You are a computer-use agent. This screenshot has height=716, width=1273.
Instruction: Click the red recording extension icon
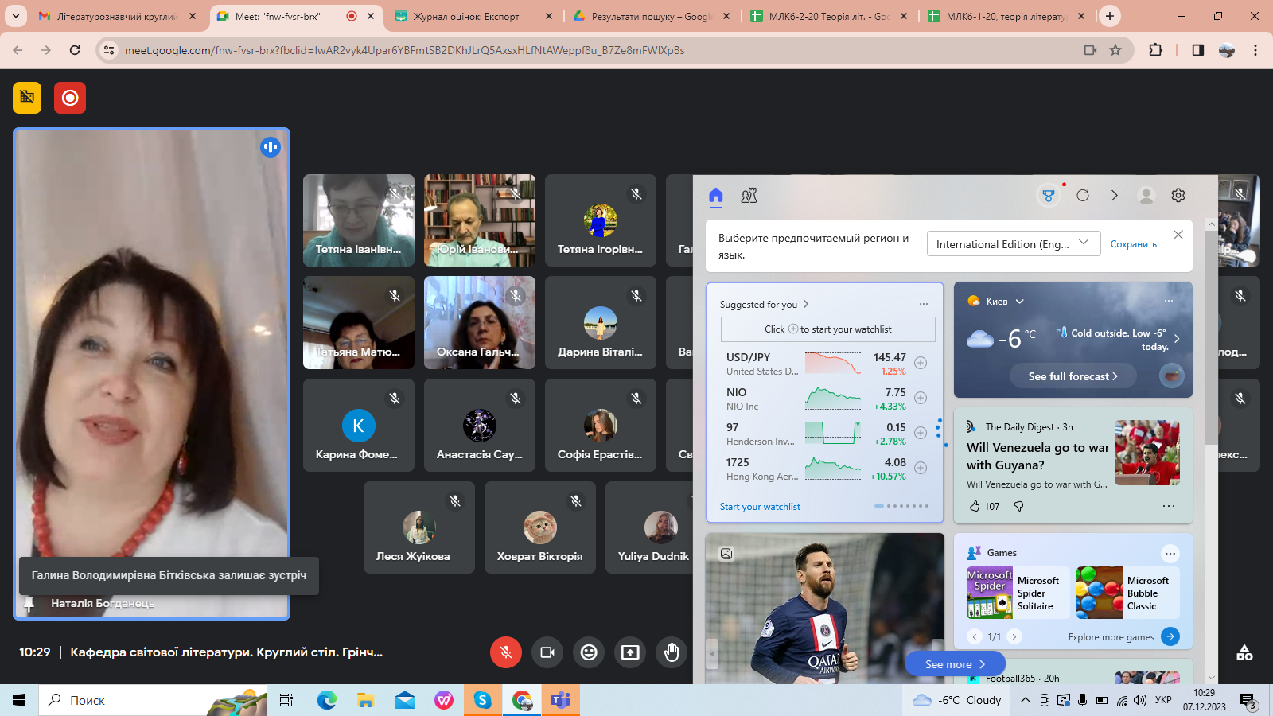[x=70, y=98]
